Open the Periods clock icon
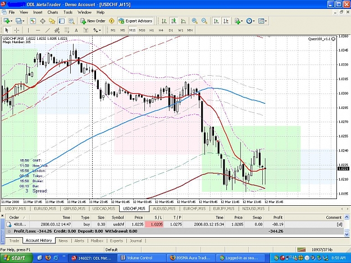This screenshot has height=263, width=351. tap(249, 21)
